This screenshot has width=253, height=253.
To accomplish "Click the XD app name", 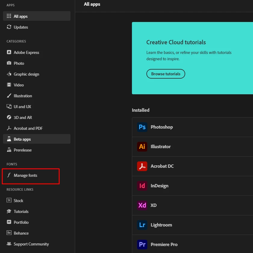I will (x=153, y=205).
